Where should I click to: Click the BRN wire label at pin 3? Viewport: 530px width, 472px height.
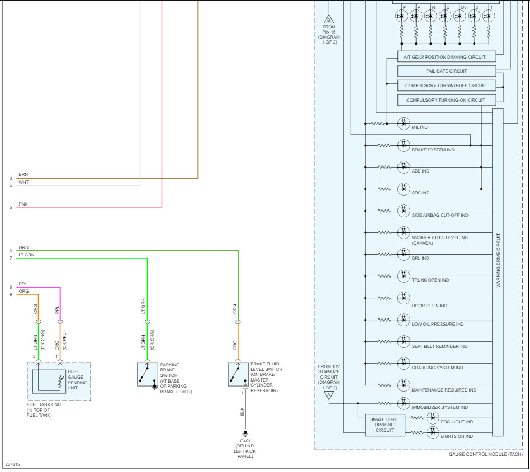[23, 174]
